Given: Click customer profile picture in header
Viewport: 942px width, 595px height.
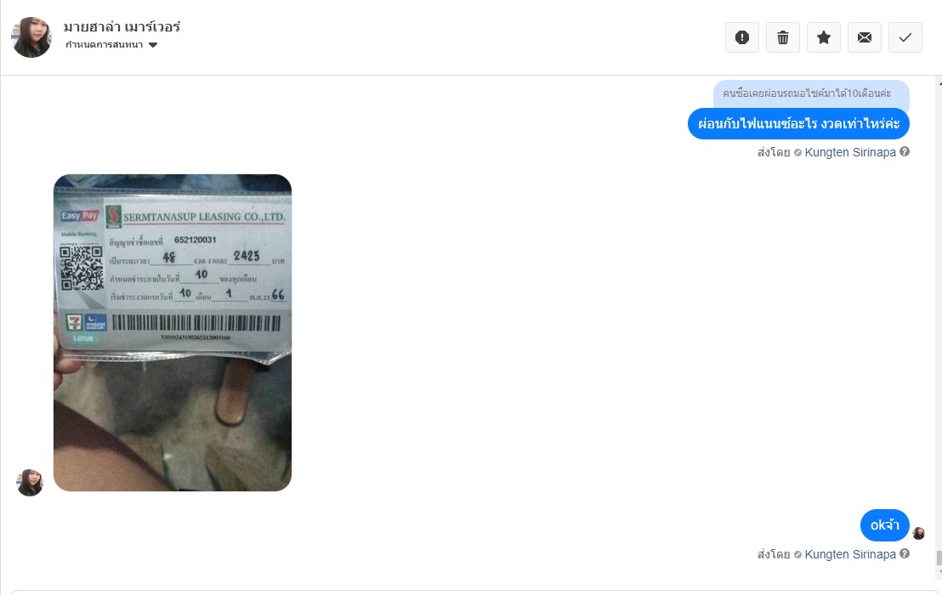Looking at the screenshot, I should [x=31, y=37].
